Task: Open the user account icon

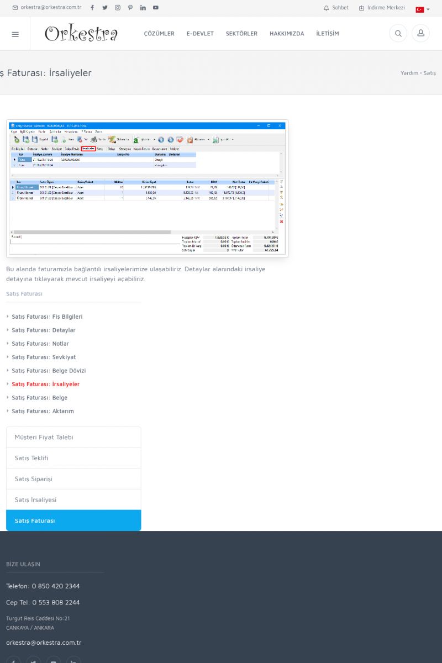Action: coord(420,34)
